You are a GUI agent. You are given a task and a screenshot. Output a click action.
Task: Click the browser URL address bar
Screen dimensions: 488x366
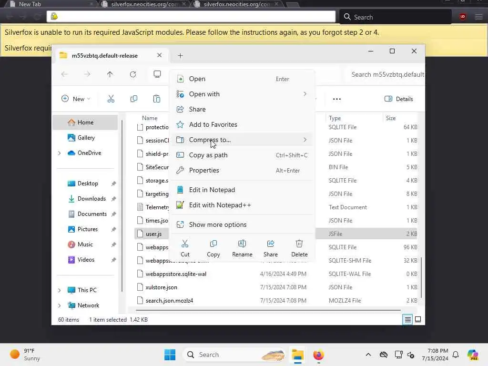click(191, 17)
